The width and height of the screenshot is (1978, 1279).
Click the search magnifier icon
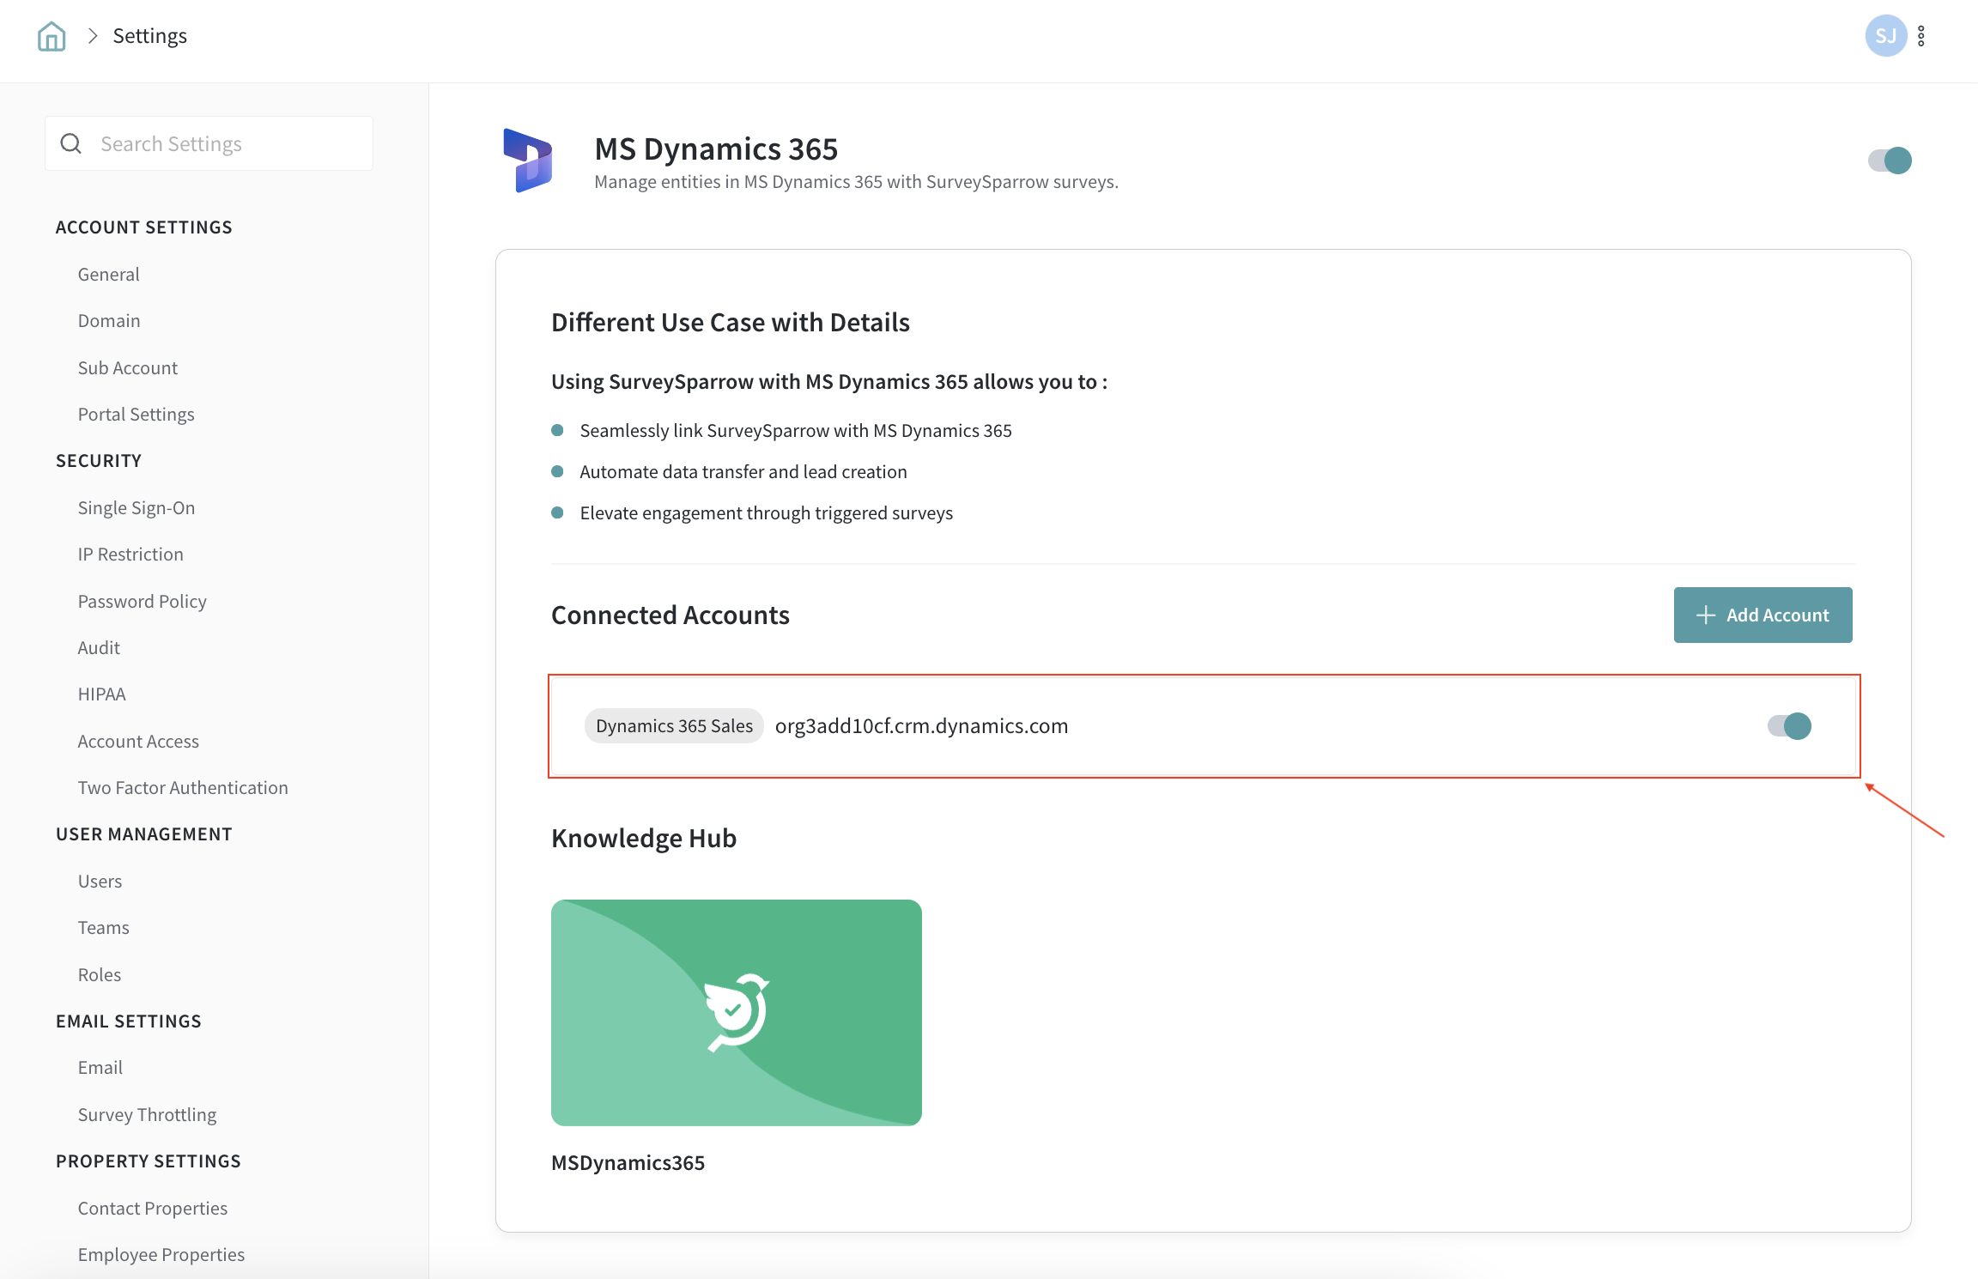point(71,143)
